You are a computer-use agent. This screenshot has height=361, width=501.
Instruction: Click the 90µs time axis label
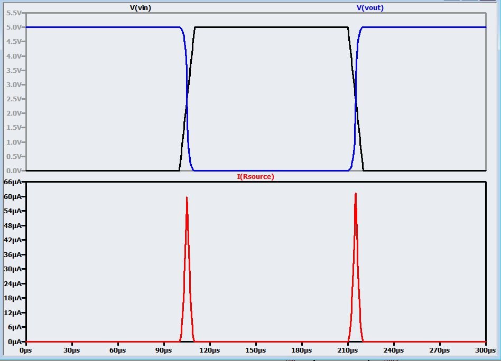click(163, 350)
